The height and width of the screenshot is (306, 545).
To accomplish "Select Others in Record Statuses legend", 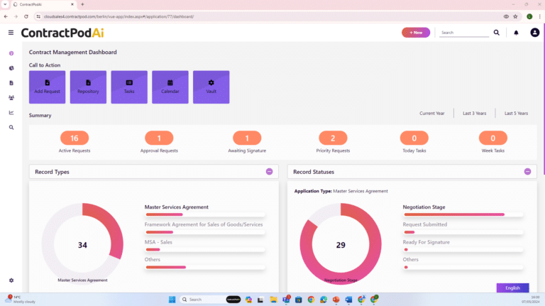I will click(410, 259).
